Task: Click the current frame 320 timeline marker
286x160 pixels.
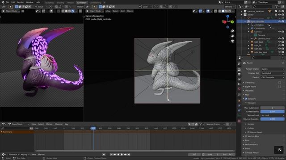Action: point(93,128)
